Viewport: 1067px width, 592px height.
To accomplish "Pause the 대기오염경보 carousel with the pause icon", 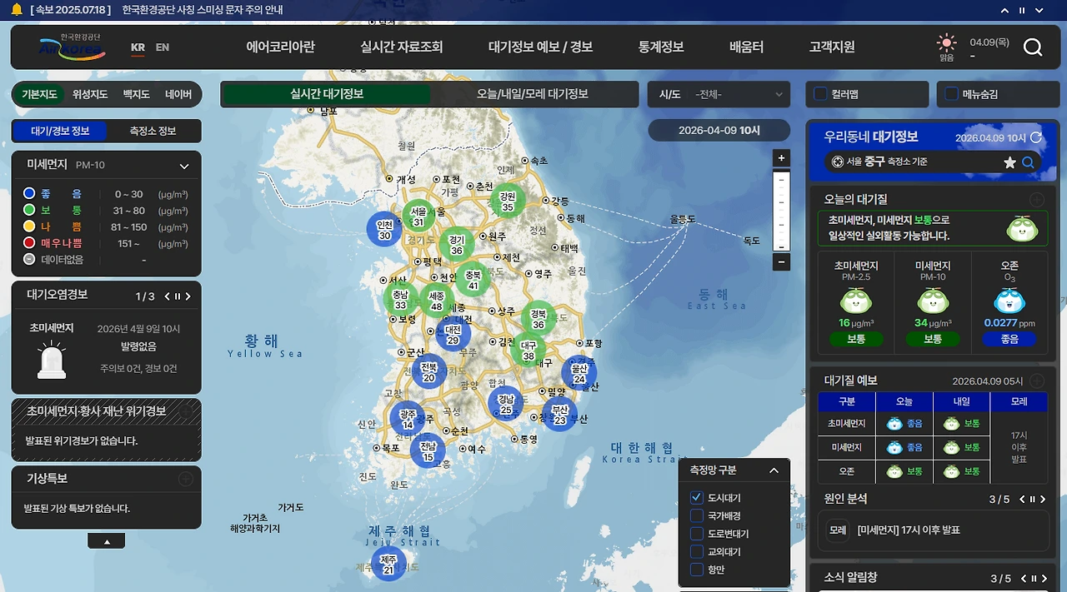I will (178, 296).
